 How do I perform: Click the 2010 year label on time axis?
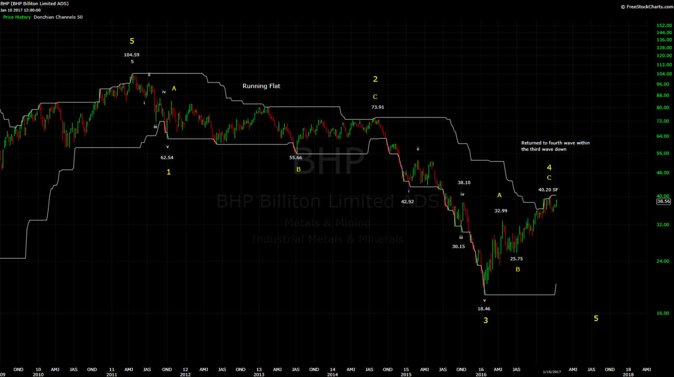tap(38, 374)
